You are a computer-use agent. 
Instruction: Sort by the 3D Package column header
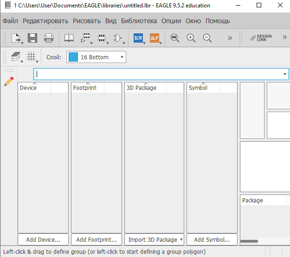point(146,88)
